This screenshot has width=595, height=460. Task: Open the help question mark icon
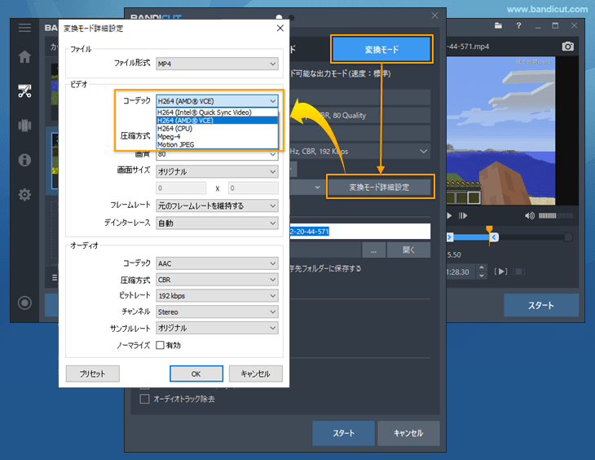518,26
